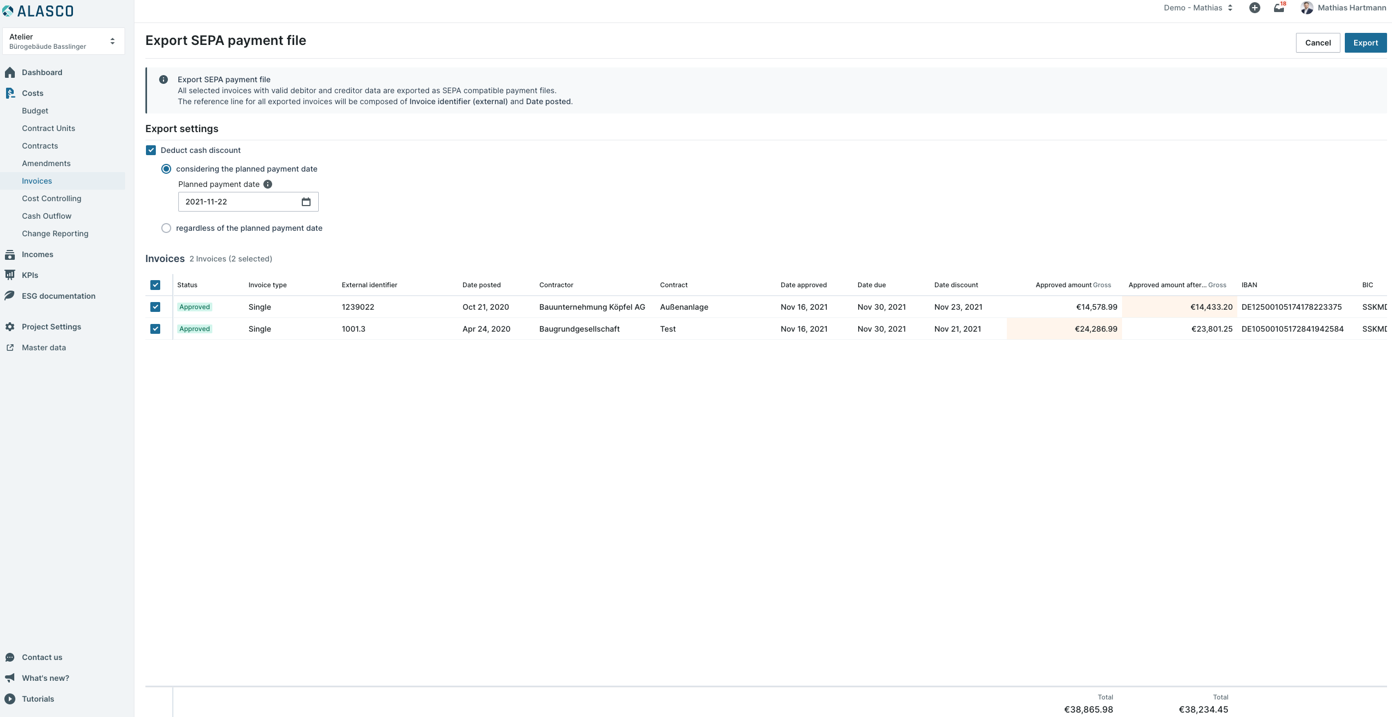Screen dimensions: 1392x717
Task: Open Dashboard via house icon
Action: (x=10, y=72)
